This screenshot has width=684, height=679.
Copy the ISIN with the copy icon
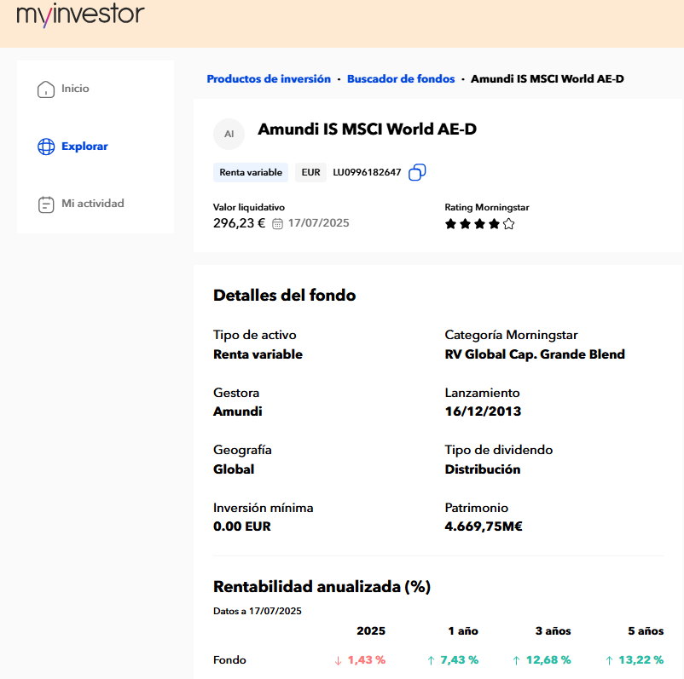[417, 172]
